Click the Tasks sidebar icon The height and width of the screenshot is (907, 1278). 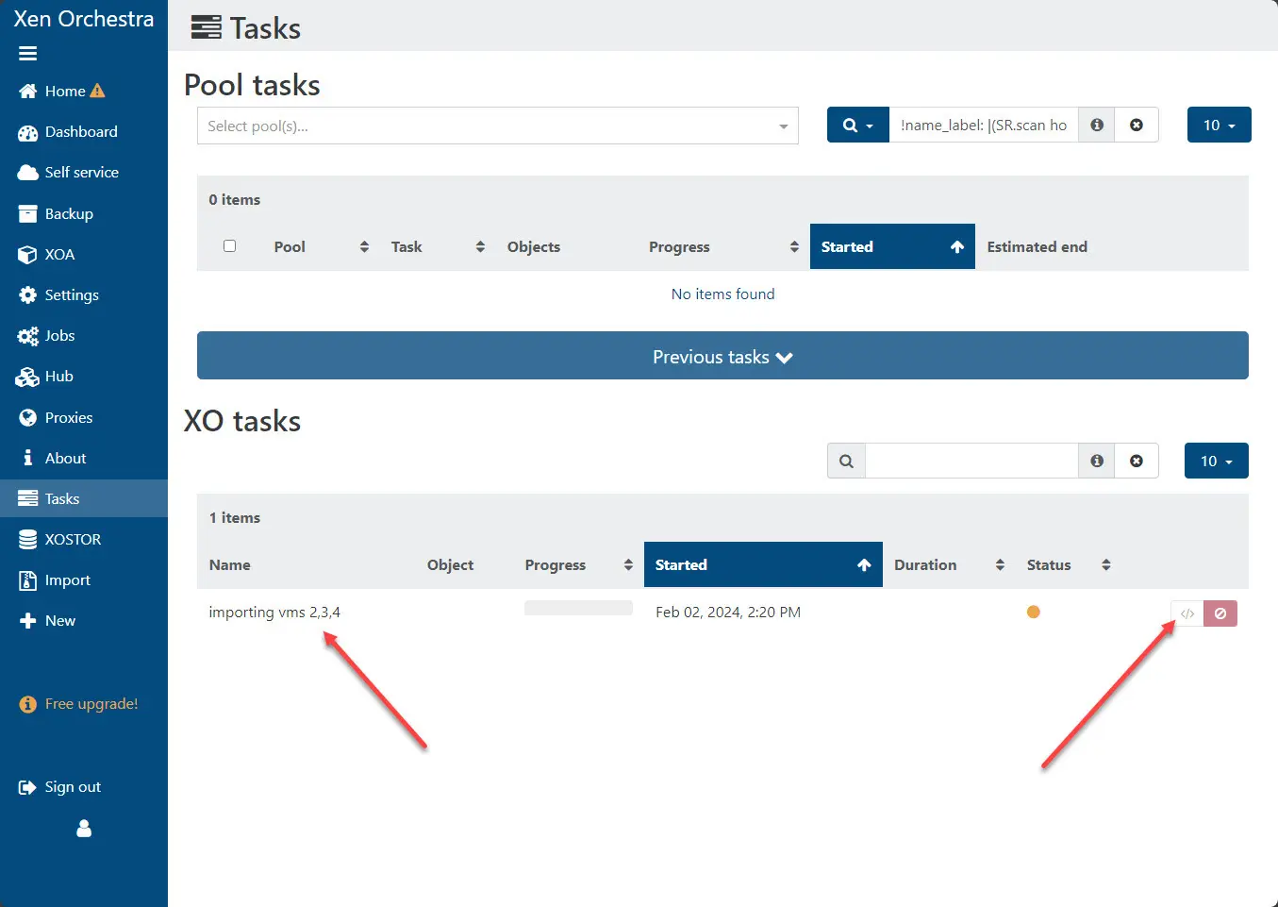27,498
